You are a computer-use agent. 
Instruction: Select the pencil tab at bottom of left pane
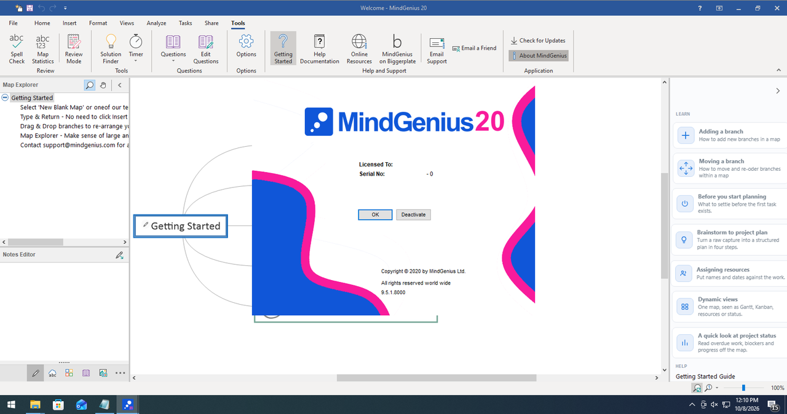36,372
